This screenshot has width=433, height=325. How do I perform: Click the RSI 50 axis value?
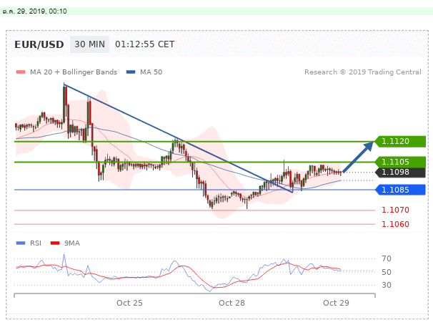point(387,272)
